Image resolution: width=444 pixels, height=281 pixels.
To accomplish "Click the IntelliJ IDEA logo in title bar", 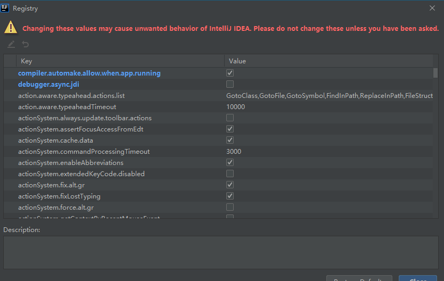I will click(x=5, y=8).
